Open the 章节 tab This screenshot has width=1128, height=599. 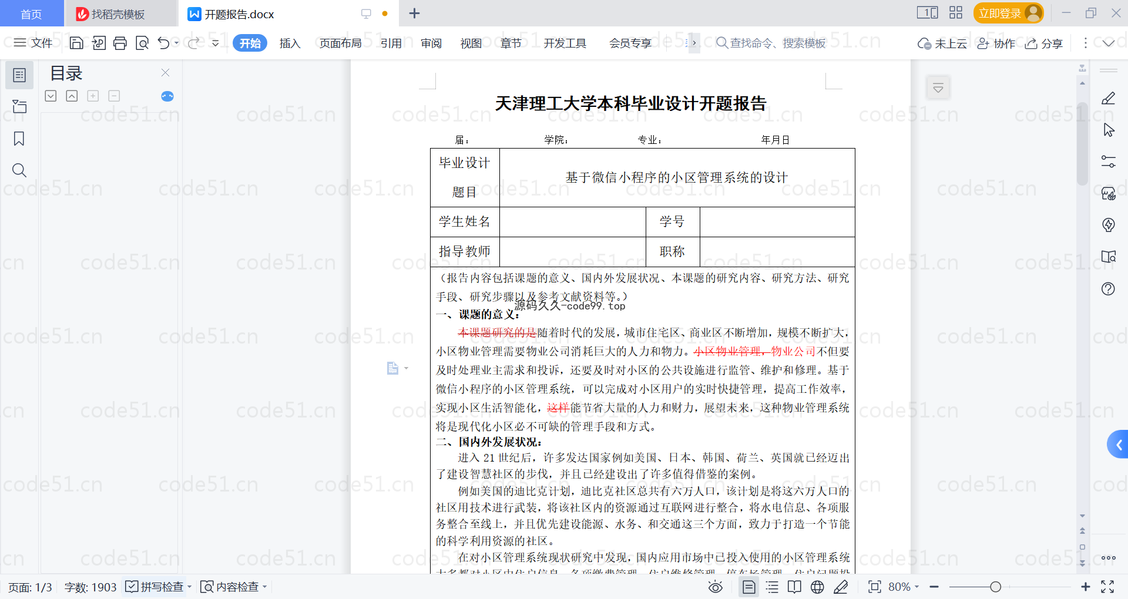click(x=511, y=43)
